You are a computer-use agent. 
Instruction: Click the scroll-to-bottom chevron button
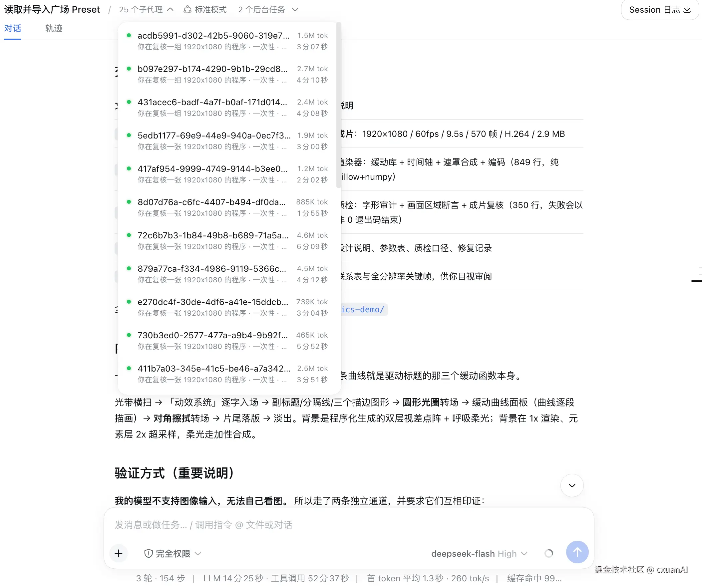tap(572, 485)
